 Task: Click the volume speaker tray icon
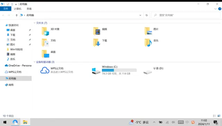pyautogui.click(x=173, y=122)
